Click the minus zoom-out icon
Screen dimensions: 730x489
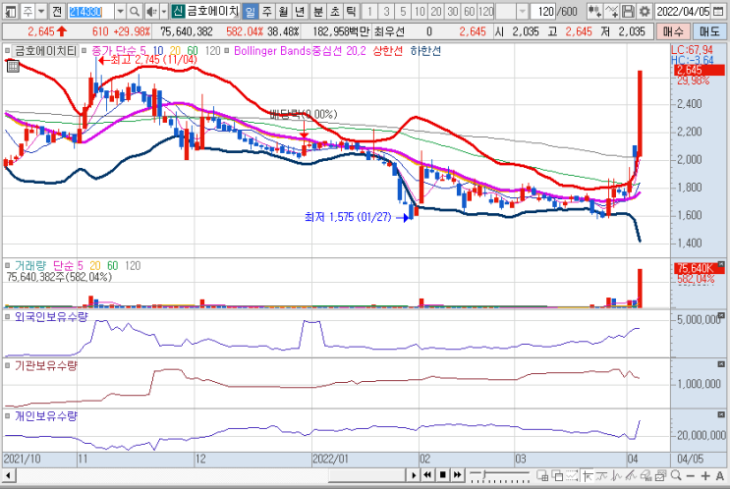click(691, 475)
